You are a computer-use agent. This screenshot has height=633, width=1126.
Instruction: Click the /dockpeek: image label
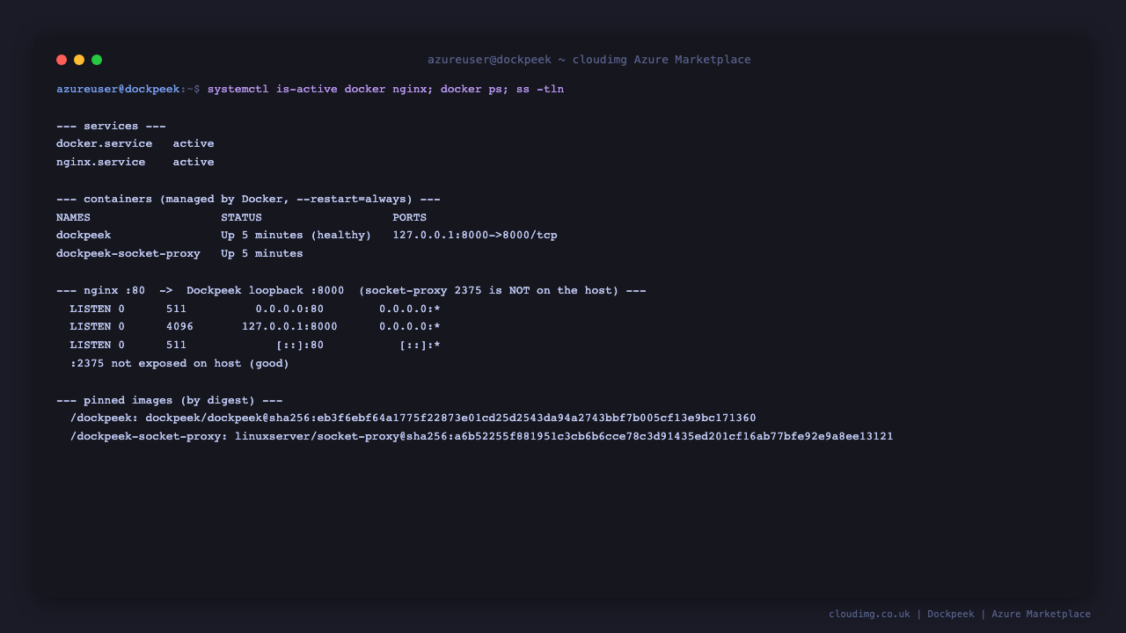tap(104, 418)
